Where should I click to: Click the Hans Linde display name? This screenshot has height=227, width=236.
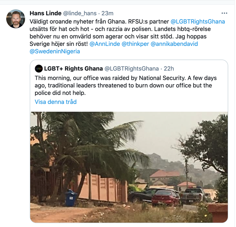coord(46,13)
